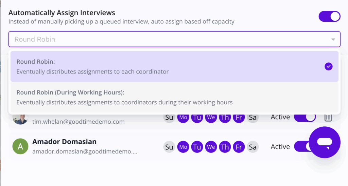Screen dimensions: 348x186
Task: Toggle Friday in tim.whelan's row
Action: [239, 118]
